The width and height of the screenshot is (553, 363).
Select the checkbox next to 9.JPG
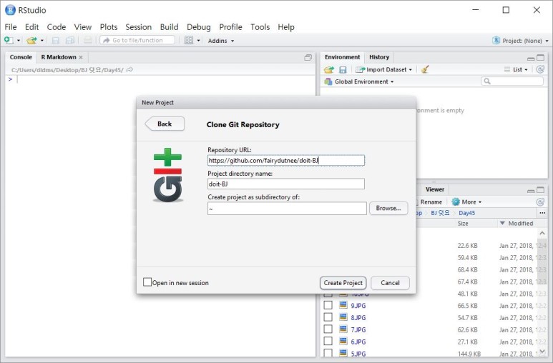[328, 305]
